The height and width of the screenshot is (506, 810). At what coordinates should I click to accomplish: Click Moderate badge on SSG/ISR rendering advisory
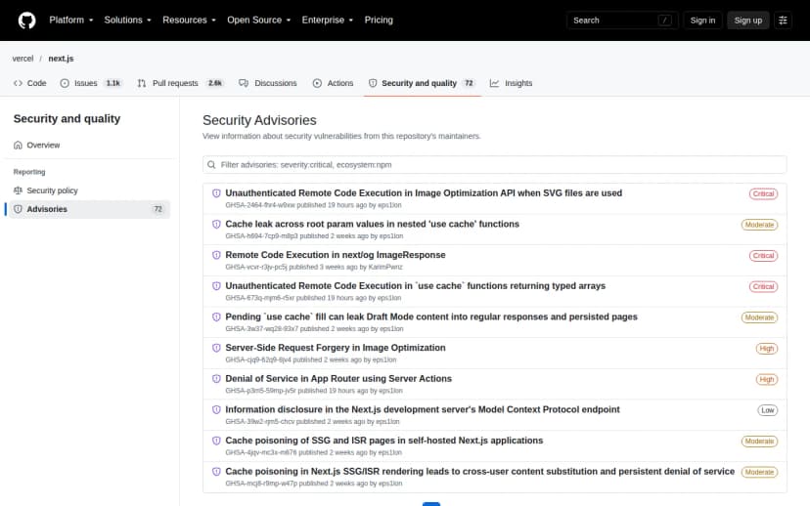click(x=759, y=473)
